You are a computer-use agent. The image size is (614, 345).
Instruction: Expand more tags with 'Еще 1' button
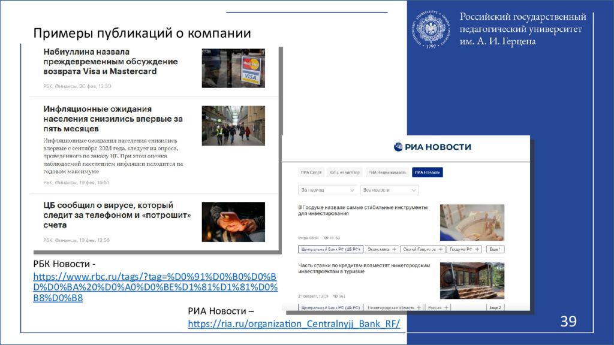[x=495, y=249]
